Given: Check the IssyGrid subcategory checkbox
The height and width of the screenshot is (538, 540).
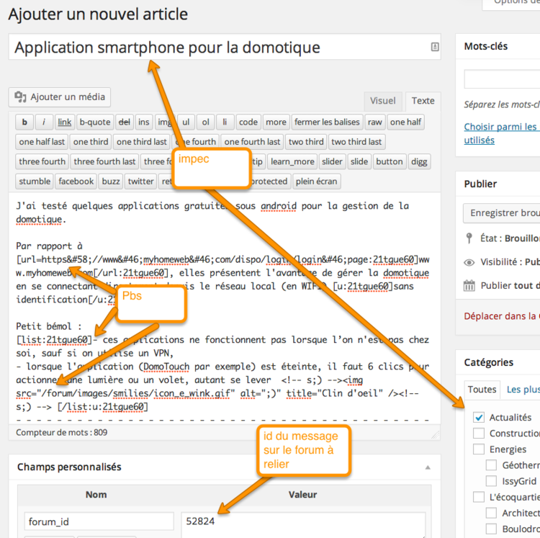Looking at the screenshot, I should [491, 481].
